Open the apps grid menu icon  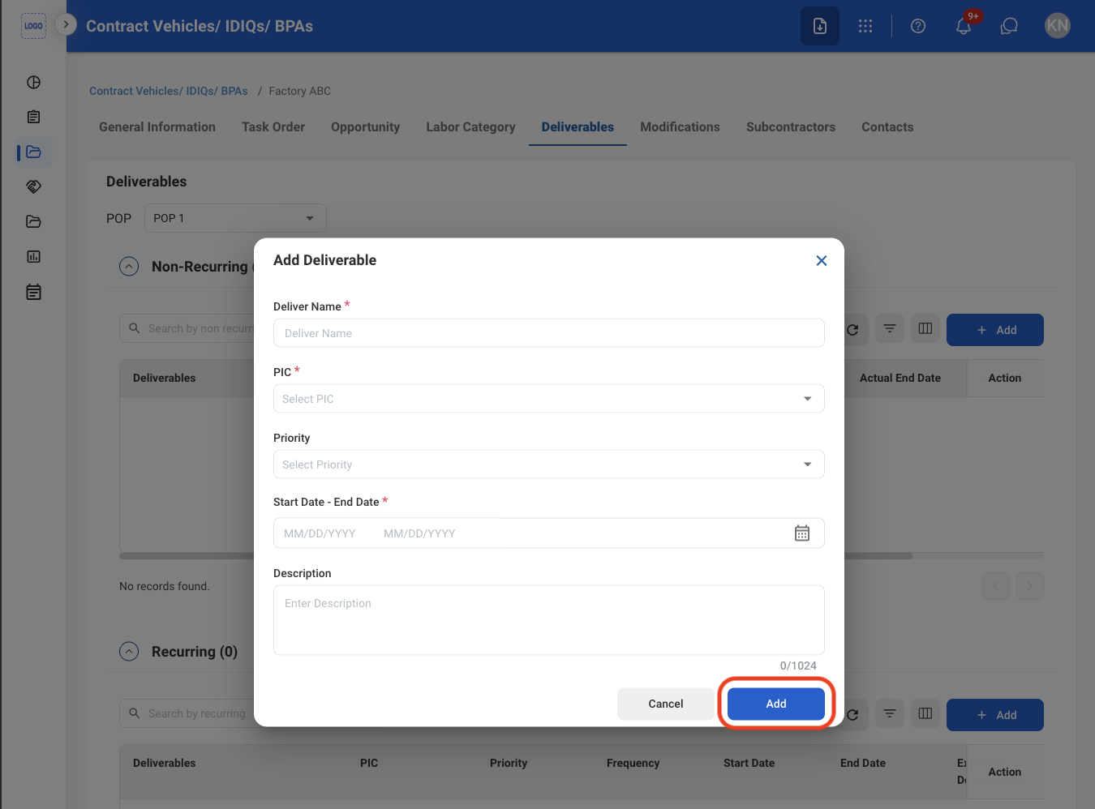click(865, 26)
